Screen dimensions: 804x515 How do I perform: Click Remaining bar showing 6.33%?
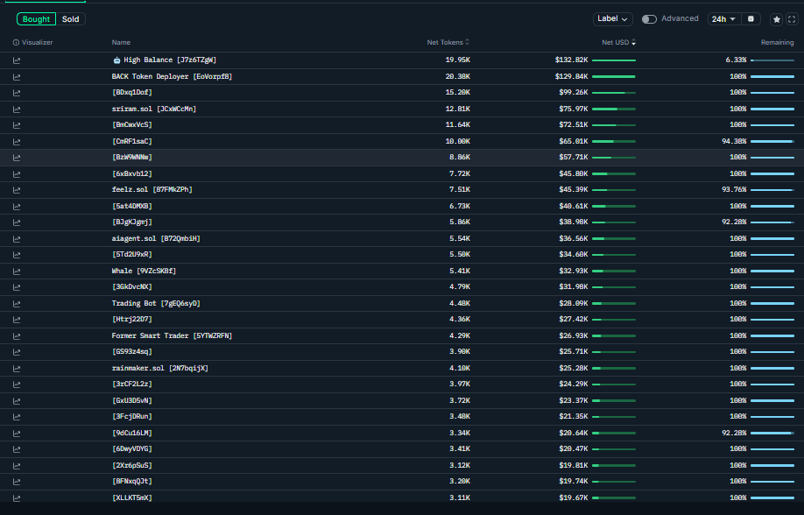tap(772, 60)
